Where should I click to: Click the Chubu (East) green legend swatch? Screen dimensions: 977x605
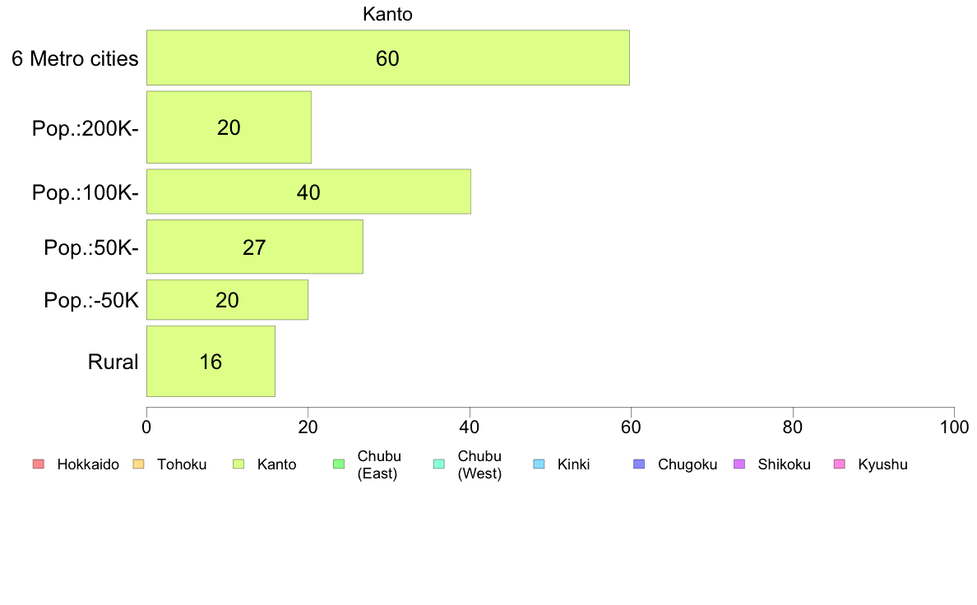click(x=338, y=464)
